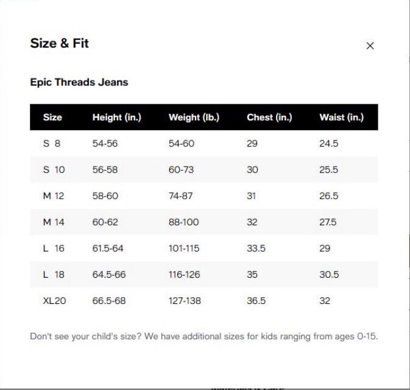Select the S 10 size row

tap(204, 170)
